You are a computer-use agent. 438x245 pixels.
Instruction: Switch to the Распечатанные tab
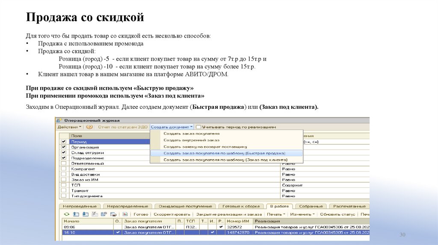[349, 207]
